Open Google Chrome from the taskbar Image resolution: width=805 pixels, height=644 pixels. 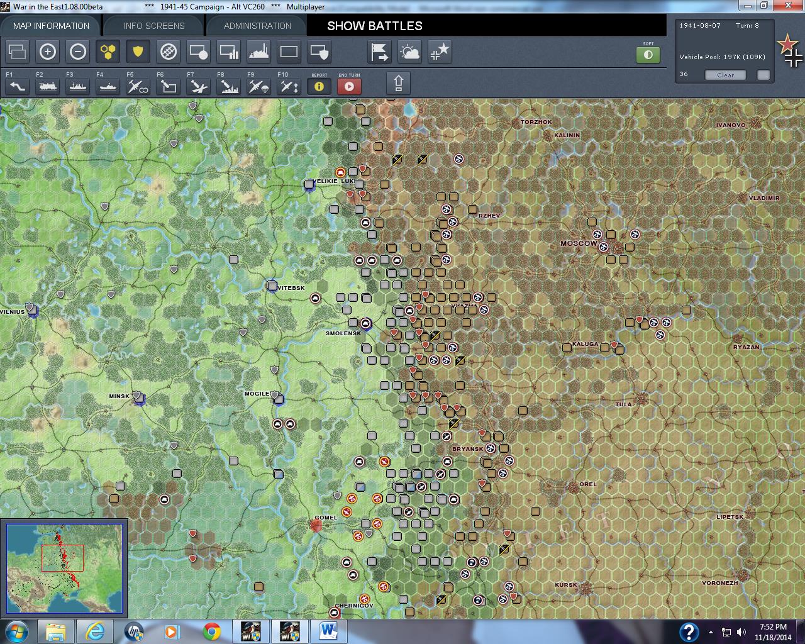click(x=212, y=631)
